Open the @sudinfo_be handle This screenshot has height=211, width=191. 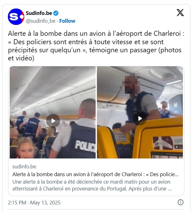(40, 21)
